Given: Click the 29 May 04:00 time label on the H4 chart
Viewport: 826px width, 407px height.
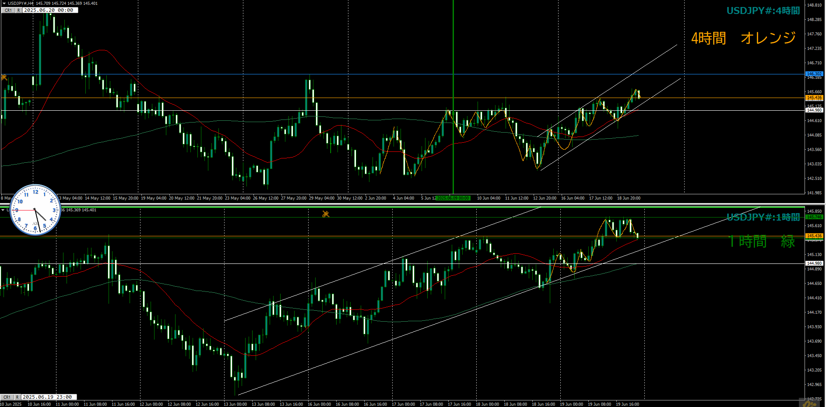Looking at the screenshot, I should [x=322, y=198].
